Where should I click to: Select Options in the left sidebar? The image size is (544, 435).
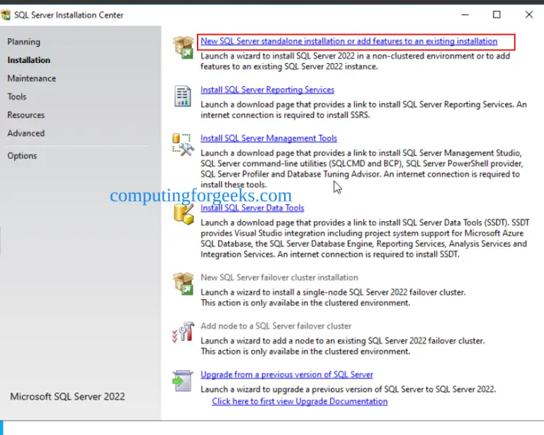pyautogui.click(x=22, y=156)
